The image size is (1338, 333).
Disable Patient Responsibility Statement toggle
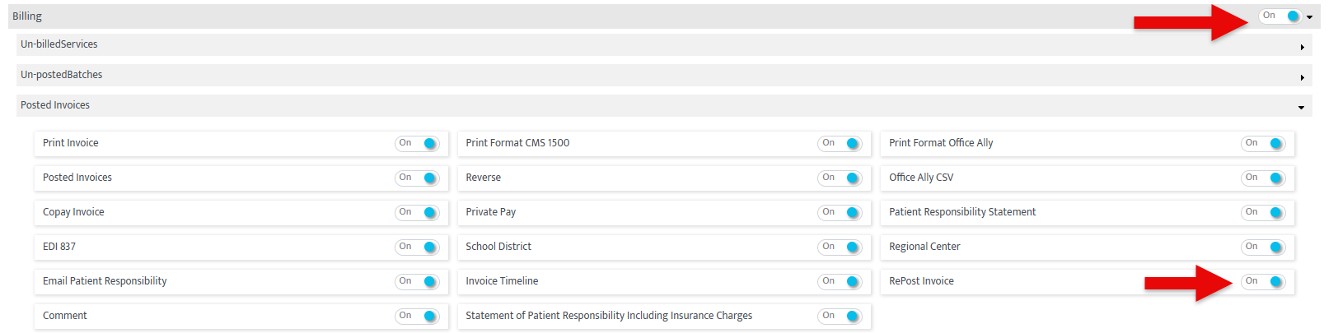pyautogui.click(x=1263, y=213)
